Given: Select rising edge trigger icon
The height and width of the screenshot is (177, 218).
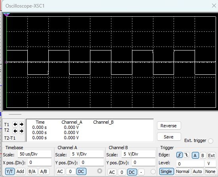Looking at the screenshot, I should coord(180,155).
